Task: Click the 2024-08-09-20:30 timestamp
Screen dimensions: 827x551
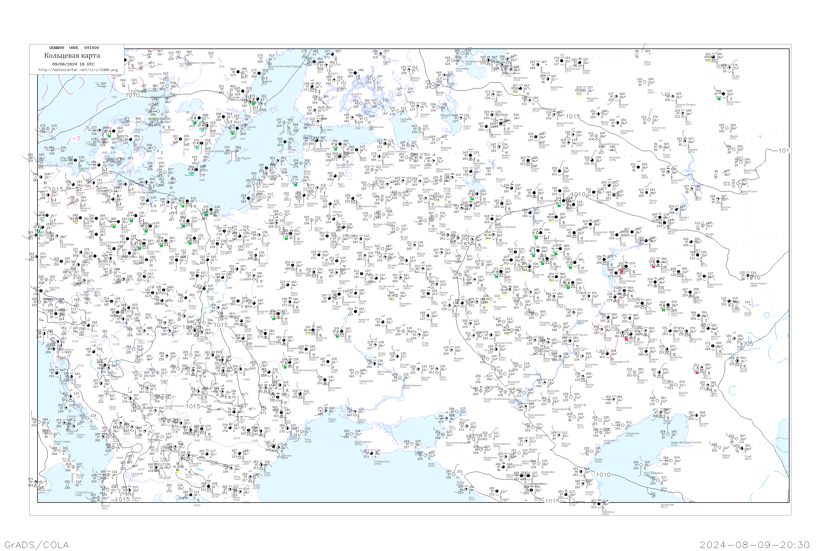Action: point(754,545)
